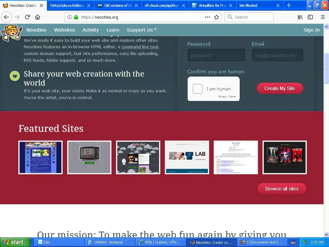Screen dimensions: 329x247
Task: Open the LAB featured site thumbnail
Action: tap(187, 157)
